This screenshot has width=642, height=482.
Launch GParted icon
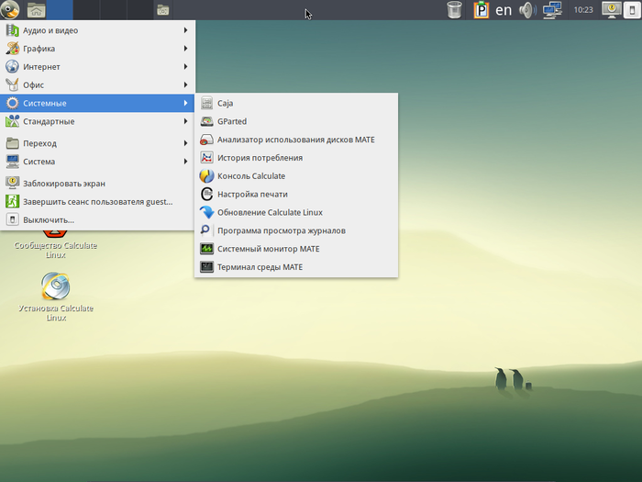coord(206,121)
